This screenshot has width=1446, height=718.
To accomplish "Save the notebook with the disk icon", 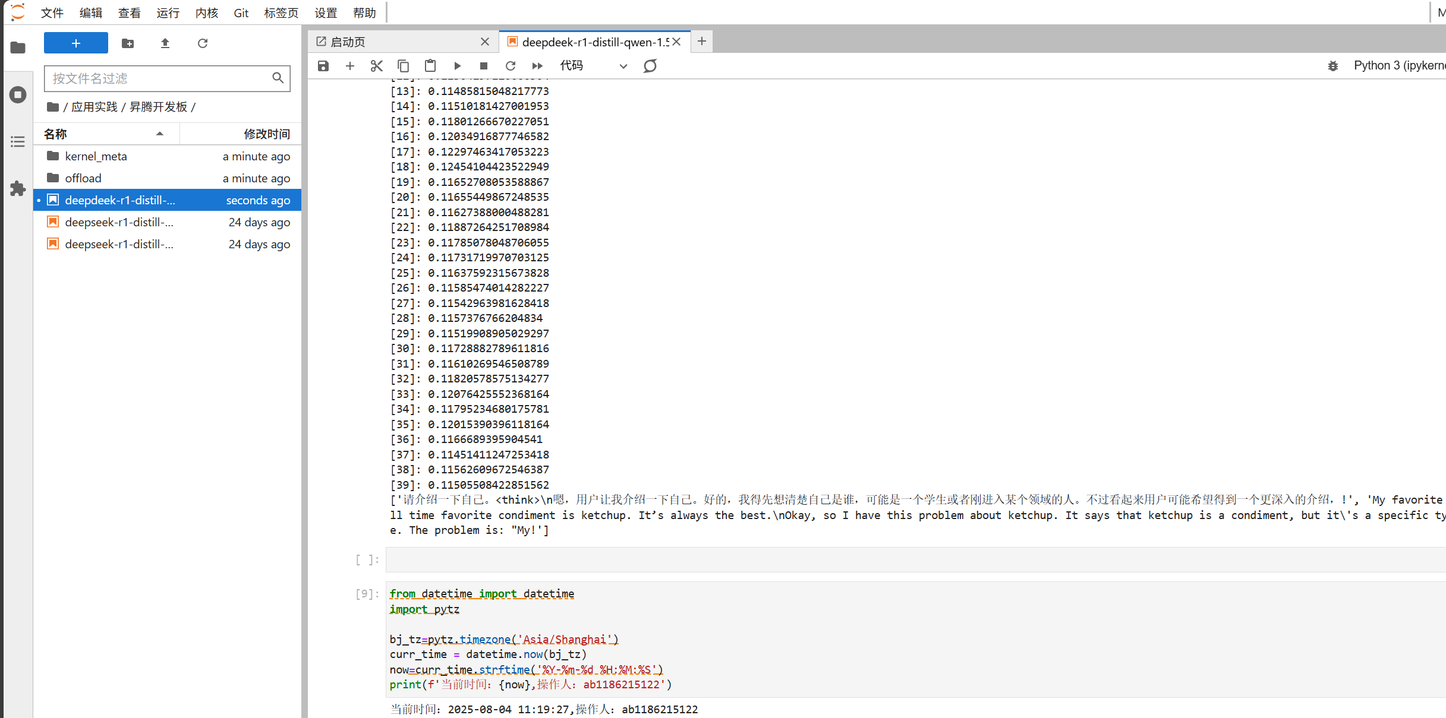I will pyautogui.click(x=323, y=66).
